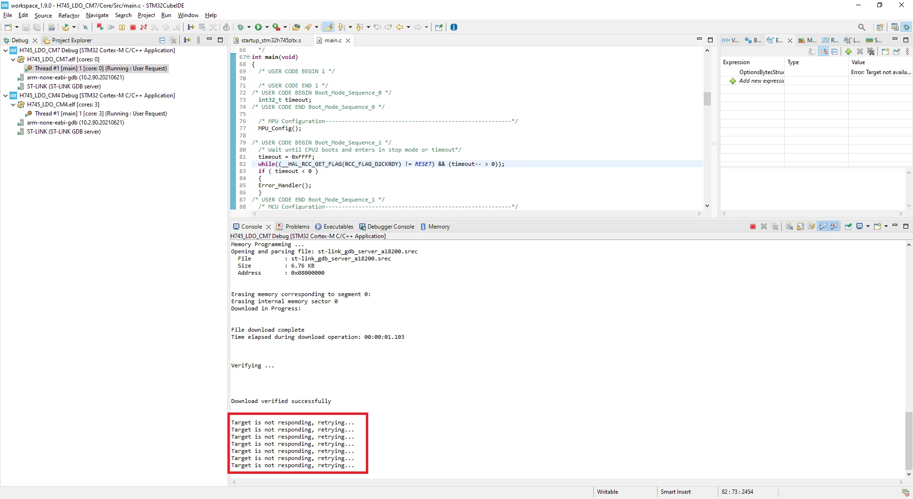Open the File menu
This screenshot has height=499, width=913.
8,15
